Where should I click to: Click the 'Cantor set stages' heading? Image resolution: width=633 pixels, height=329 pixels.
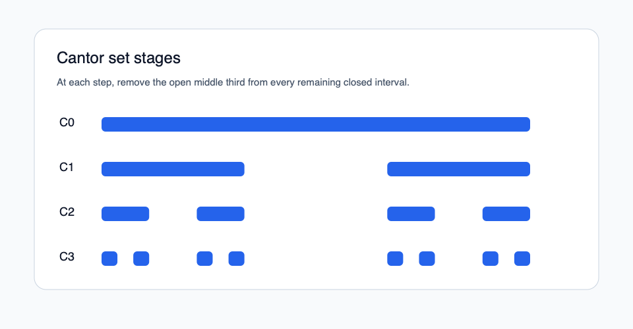tap(119, 58)
